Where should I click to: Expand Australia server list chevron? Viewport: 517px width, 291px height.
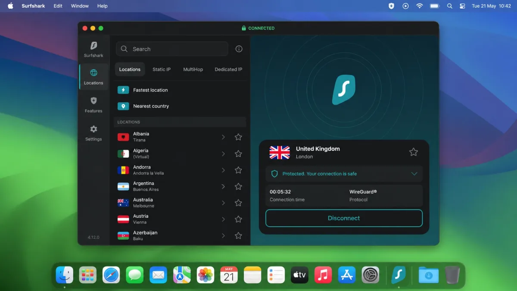click(223, 203)
